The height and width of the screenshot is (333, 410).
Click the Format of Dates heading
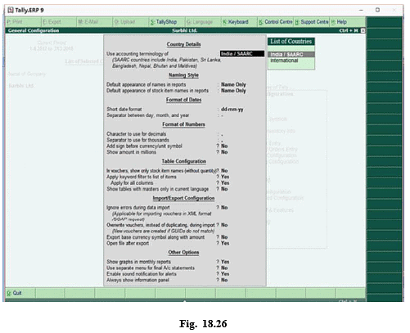tap(183, 100)
